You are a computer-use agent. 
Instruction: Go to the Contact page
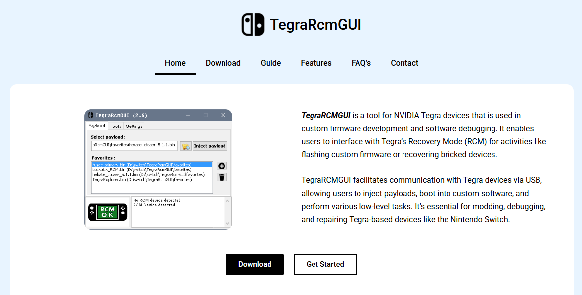[404, 63]
